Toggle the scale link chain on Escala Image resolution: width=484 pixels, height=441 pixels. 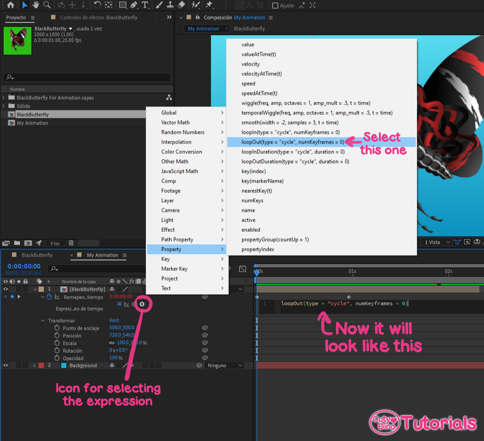(x=111, y=343)
